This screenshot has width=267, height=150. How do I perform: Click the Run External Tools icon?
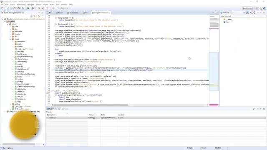tap(33, 8)
